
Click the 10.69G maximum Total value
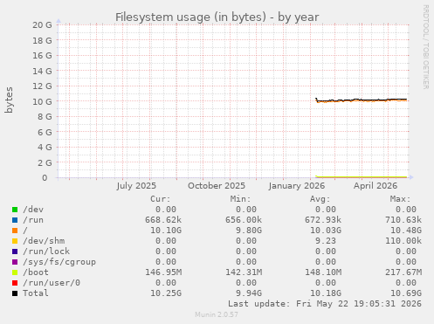406,293
